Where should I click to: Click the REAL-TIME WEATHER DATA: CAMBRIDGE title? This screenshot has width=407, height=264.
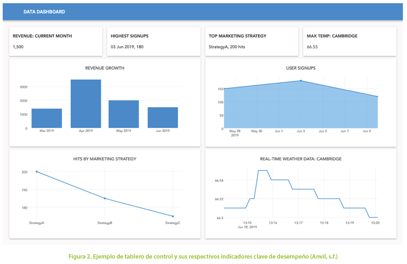tap(300, 159)
